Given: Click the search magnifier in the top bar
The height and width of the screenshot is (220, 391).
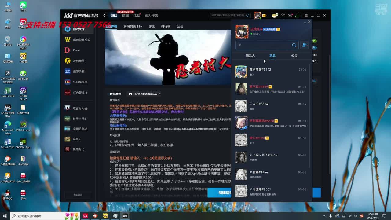Looking at the screenshot, I should pyautogui.click(x=248, y=16).
